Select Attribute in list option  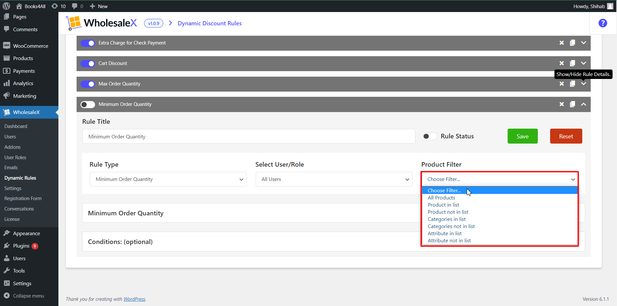(x=500, y=234)
